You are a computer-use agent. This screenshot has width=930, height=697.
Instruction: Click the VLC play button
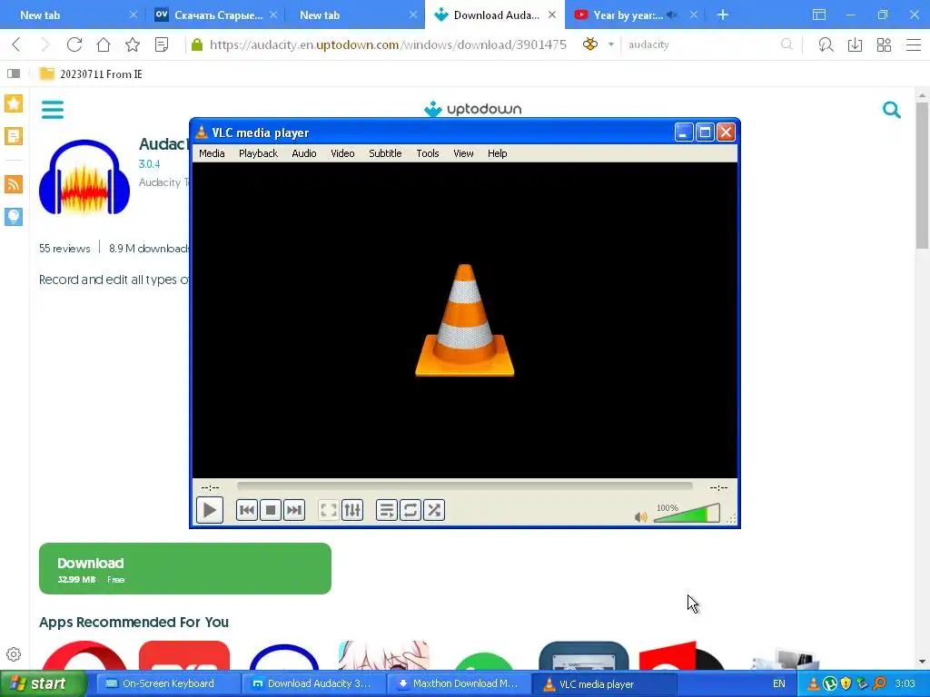210,510
